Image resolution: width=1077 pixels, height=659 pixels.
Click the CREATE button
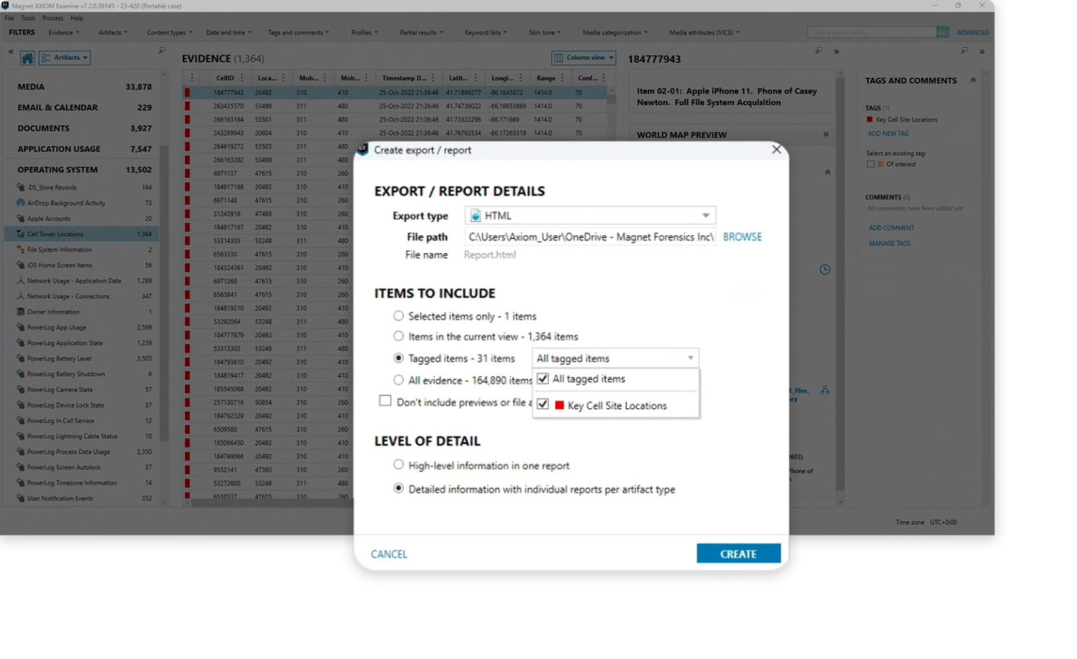738,553
